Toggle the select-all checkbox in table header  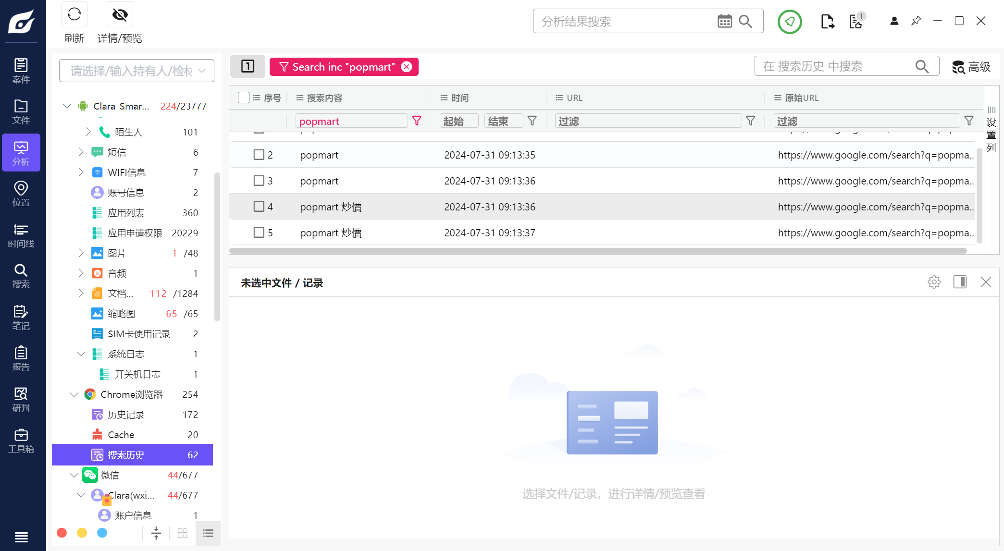click(x=244, y=98)
